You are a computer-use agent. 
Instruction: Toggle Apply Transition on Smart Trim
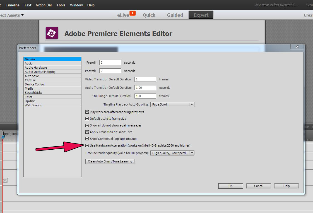87,132
